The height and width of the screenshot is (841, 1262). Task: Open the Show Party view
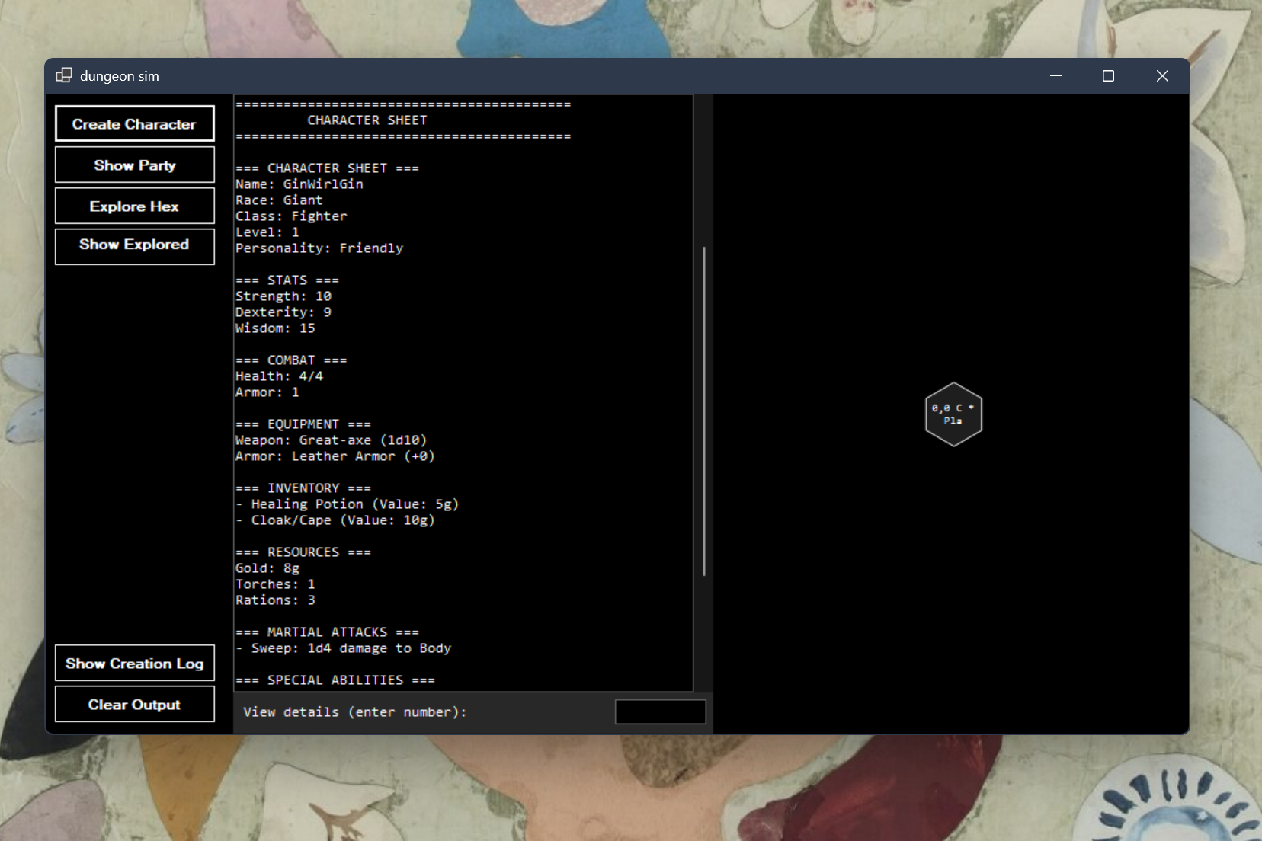click(x=134, y=165)
